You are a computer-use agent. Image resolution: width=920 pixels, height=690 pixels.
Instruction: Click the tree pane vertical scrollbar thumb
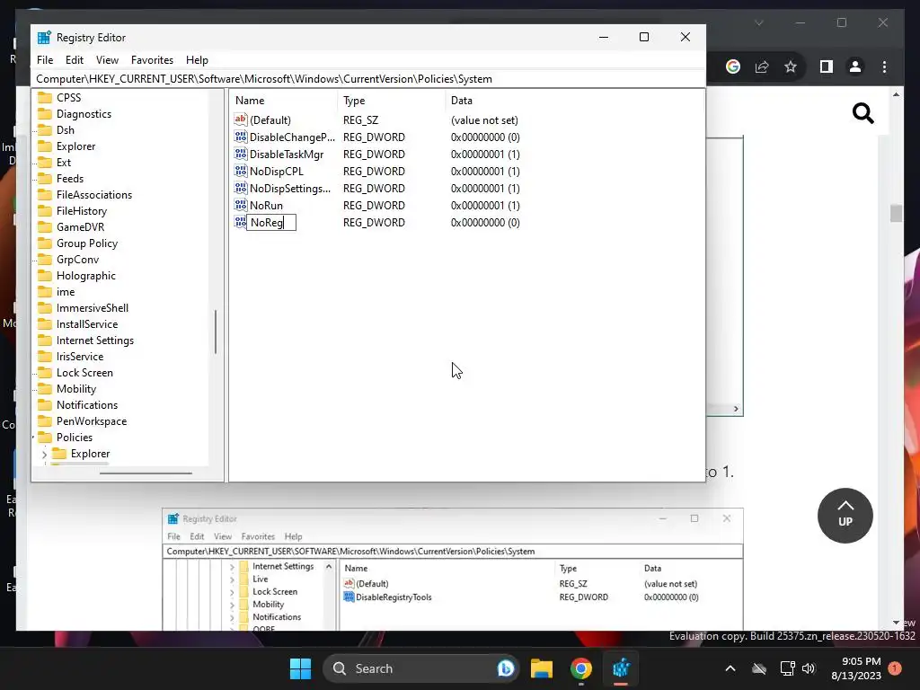pyautogui.click(x=216, y=332)
